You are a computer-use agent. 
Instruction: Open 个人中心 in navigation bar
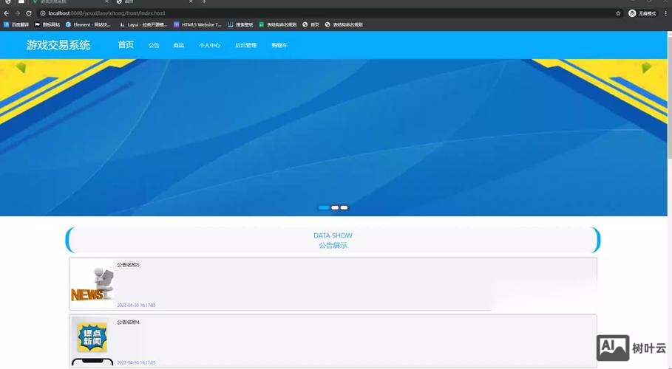(209, 46)
